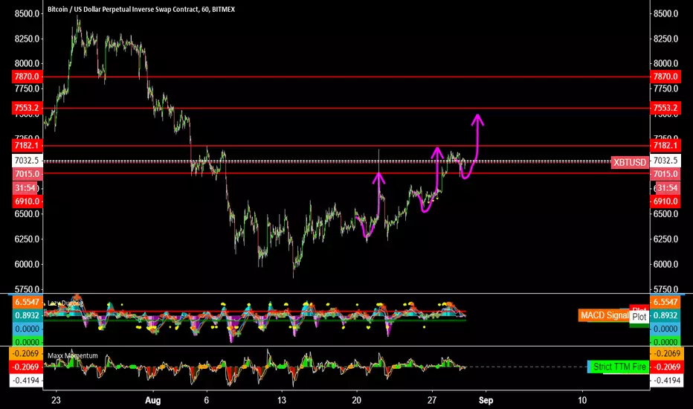This screenshot has width=693, height=409.
Task: Click date 20 on the time axis
Action: click(x=357, y=401)
